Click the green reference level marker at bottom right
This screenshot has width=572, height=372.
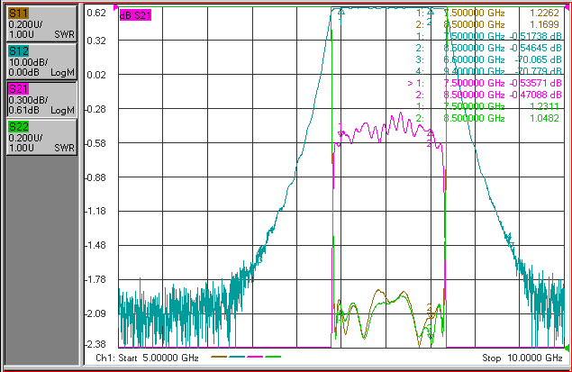click(567, 347)
